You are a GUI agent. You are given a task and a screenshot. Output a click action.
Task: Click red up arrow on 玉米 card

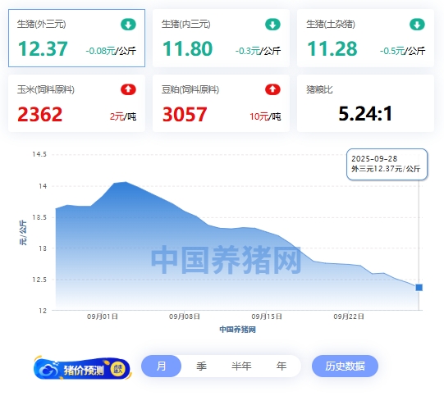128,89
